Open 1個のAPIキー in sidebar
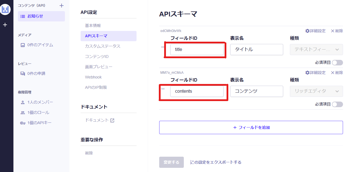The width and height of the screenshot is (350, 172). (39, 123)
